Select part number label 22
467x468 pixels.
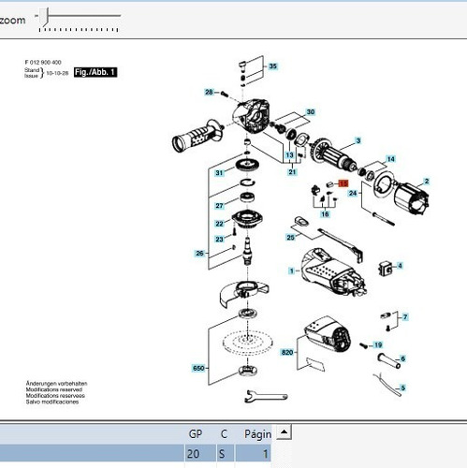tap(219, 224)
